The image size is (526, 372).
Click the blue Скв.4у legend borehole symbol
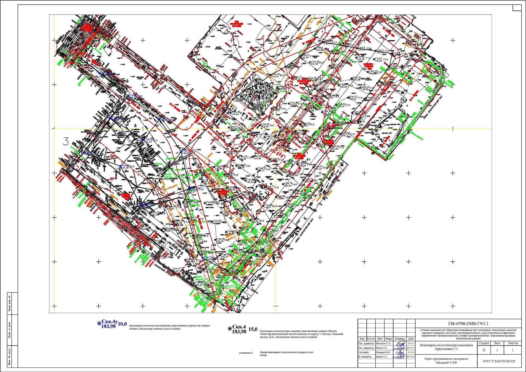99,323
